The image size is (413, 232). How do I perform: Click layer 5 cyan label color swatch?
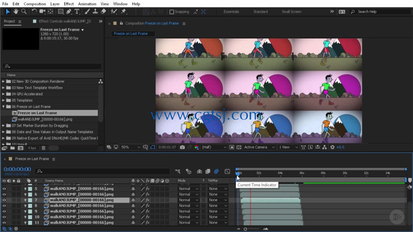click(30, 189)
